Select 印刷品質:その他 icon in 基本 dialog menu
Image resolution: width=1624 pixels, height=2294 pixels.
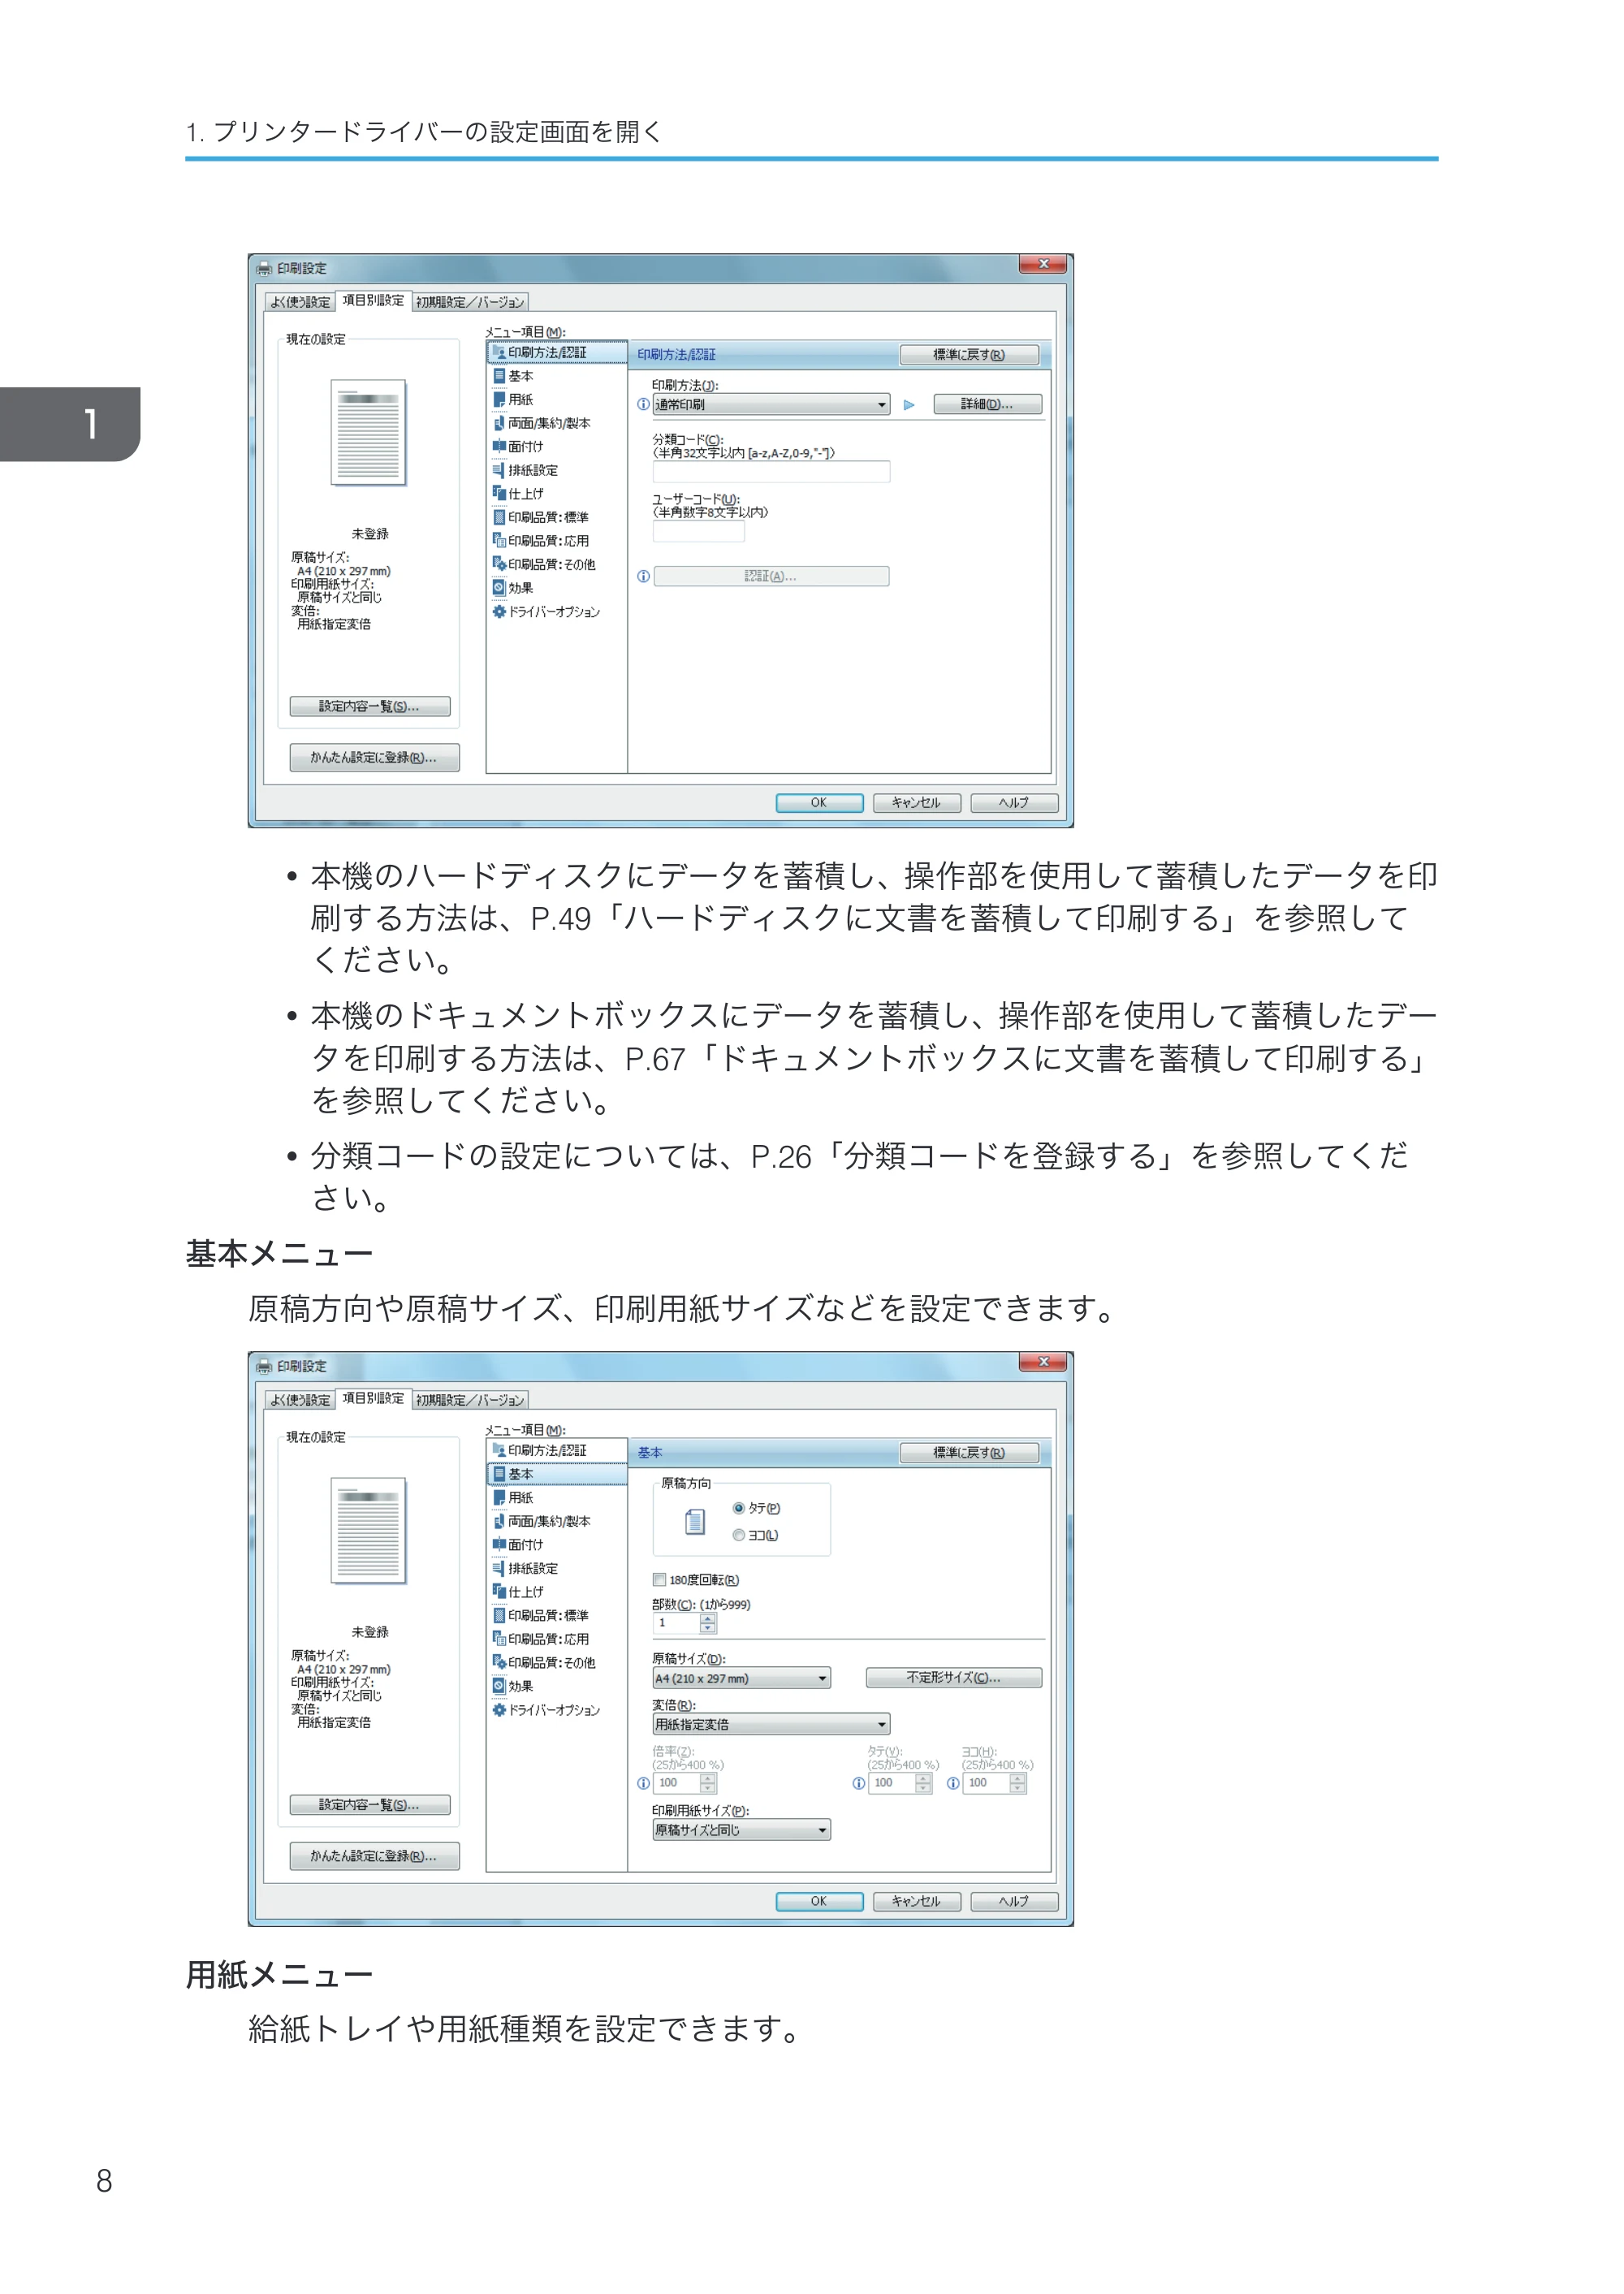click(499, 1662)
